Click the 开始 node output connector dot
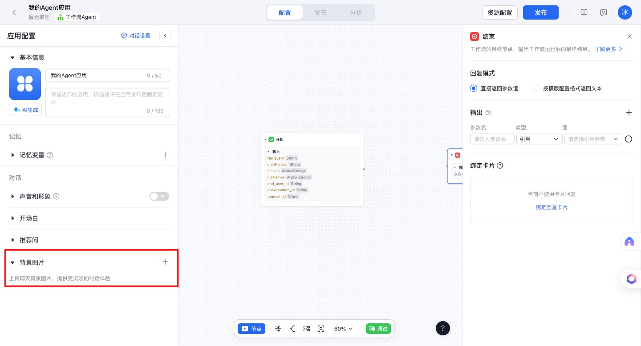Viewport: 641px width, 346px height. (x=364, y=169)
